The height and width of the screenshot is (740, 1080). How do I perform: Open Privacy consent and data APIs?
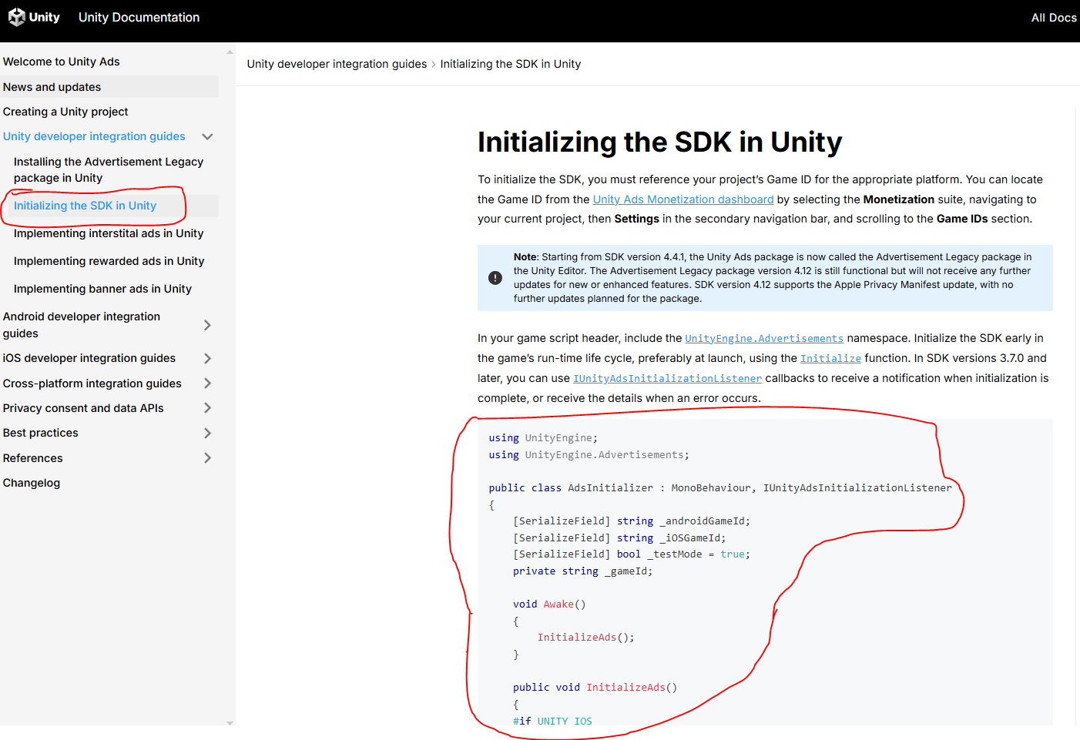[83, 408]
